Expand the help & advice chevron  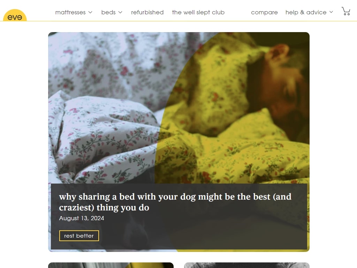click(331, 12)
